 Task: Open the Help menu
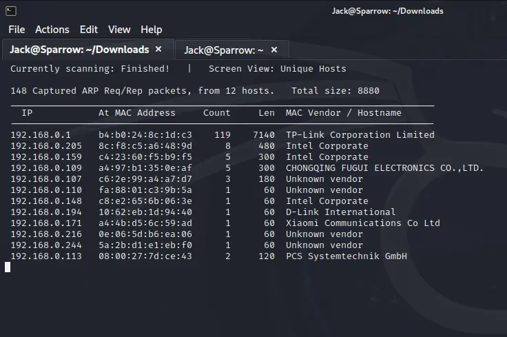click(152, 30)
